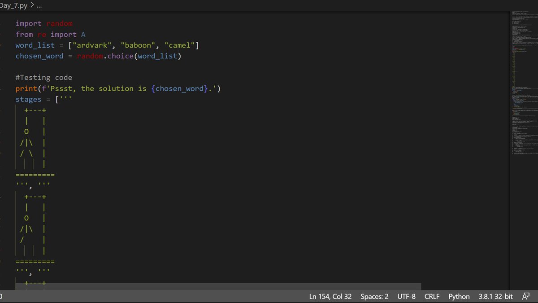
Task: Click the 'print' function call
Action: pyautogui.click(x=26, y=88)
